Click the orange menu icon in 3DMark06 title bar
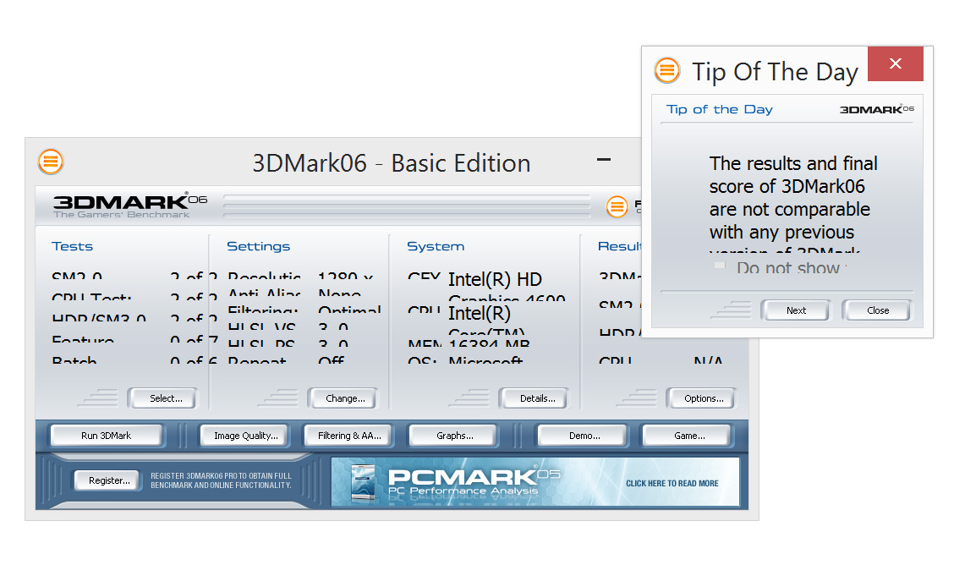This screenshot has width=954, height=565. coord(51,162)
